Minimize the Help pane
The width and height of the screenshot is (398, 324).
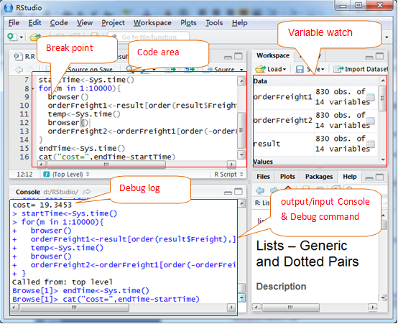click(369, 178)
